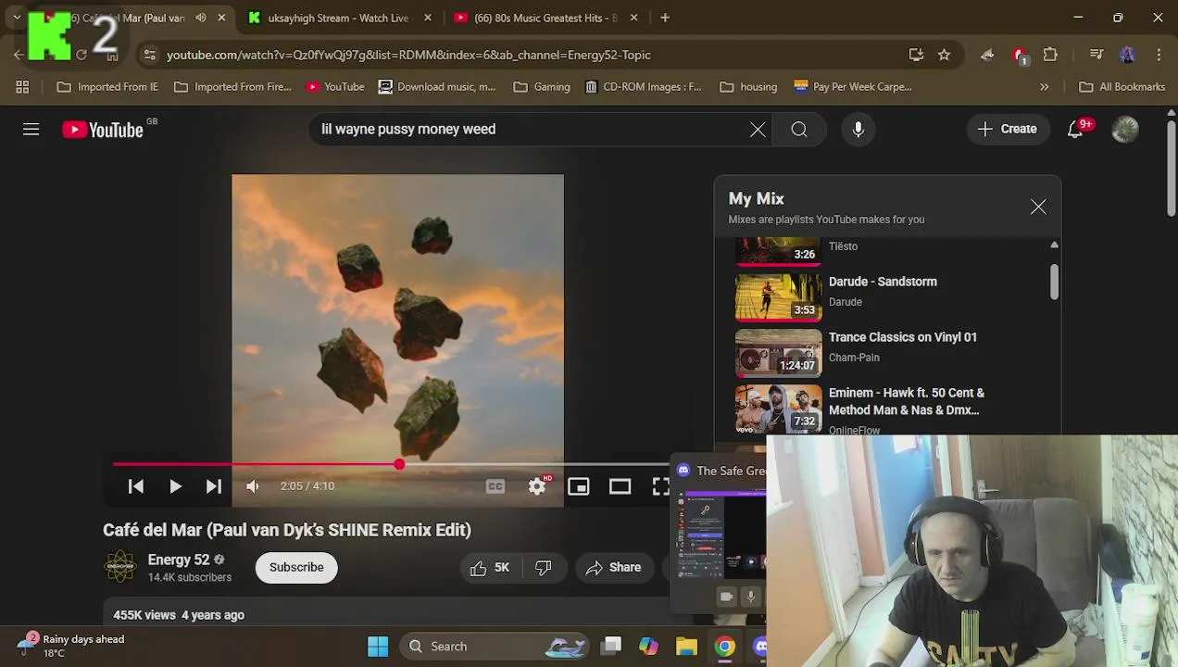This screenshot has height=667, width=1178.
Task: Close the My Mix playlist panel
Action: [x=1038, y=208]
